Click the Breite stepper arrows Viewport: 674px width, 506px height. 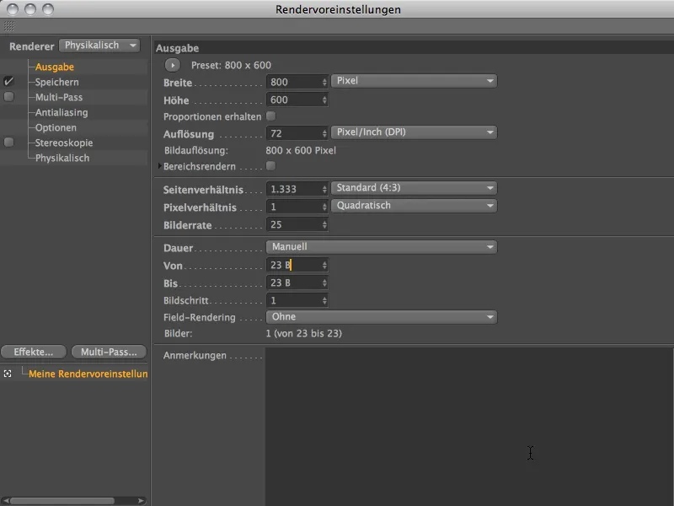324,82
